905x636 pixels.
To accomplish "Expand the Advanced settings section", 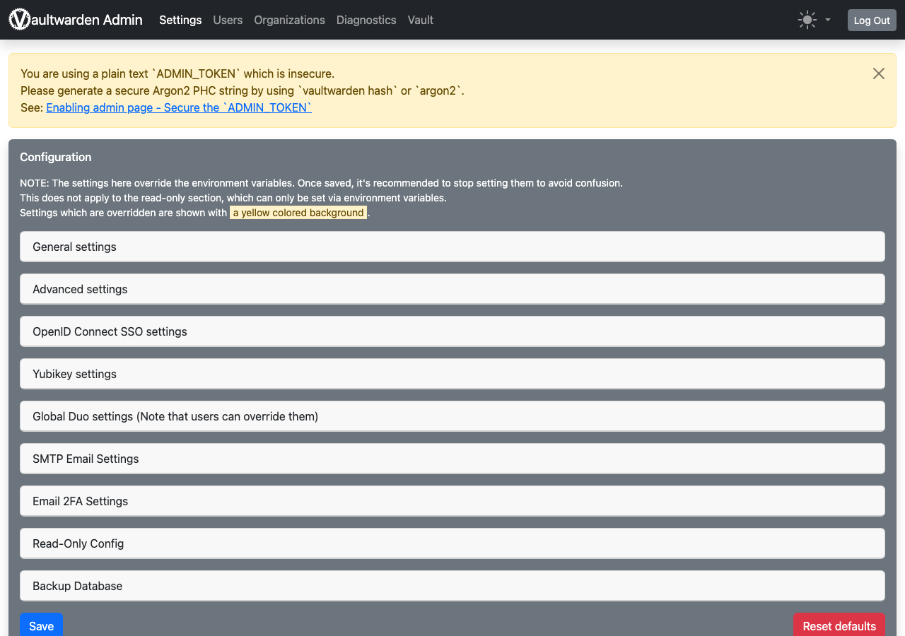I will pos(452,289).
